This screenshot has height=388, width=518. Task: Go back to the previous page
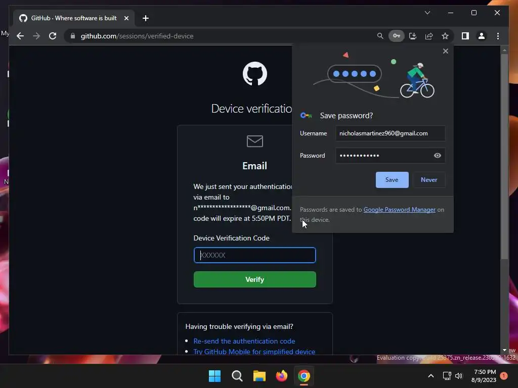[20, 36]
